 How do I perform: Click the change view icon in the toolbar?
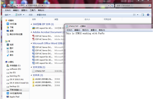[x=134, y=15]
